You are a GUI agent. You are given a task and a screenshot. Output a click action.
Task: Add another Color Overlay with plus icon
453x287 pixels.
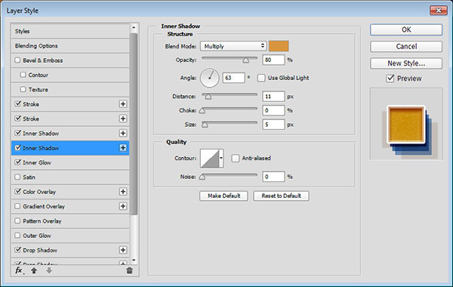[123, 192]
